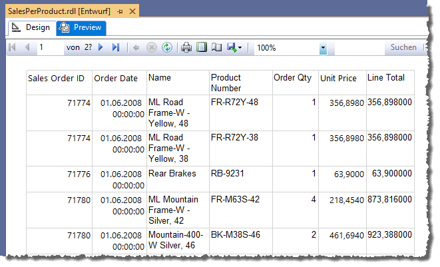Expand the 100% zoom dropdown
Screen dimensions: 440x267
click(323, 49)
